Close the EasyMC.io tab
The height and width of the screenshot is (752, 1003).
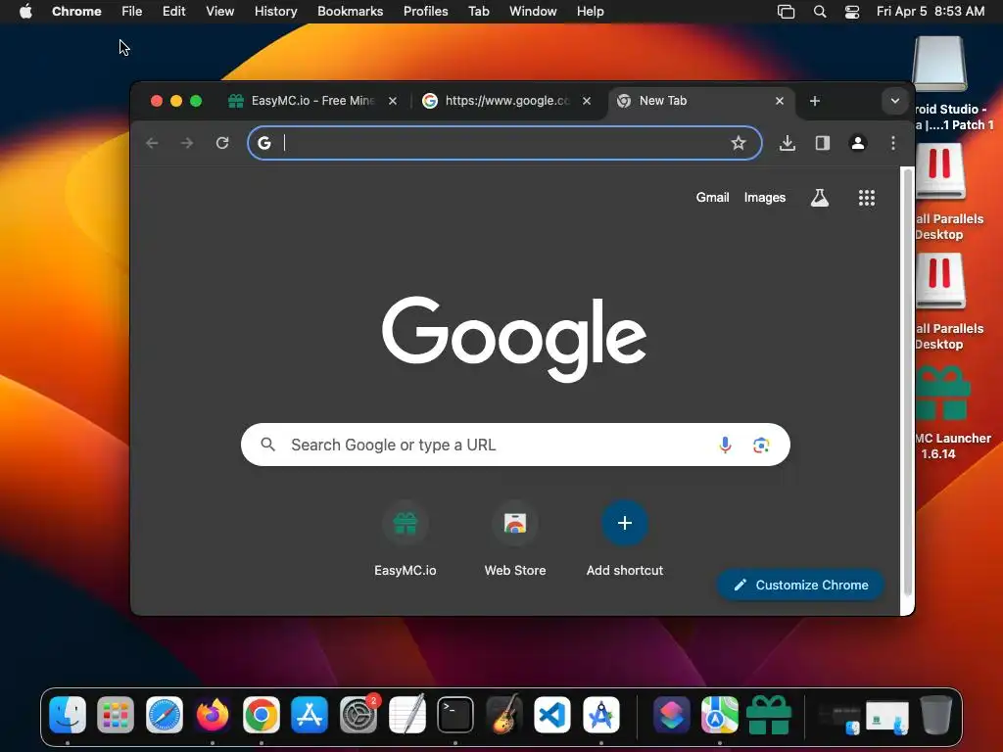393,101
